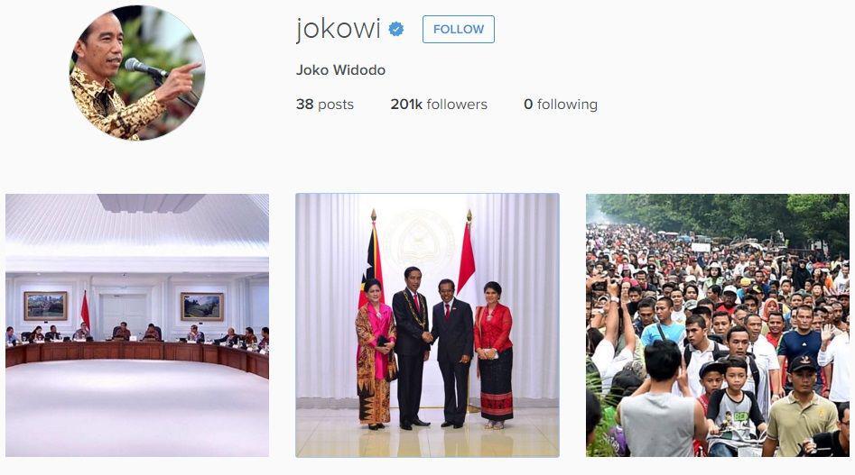
Task: View the large outdoor crowd photo post
Action: [x=718, y=325]
